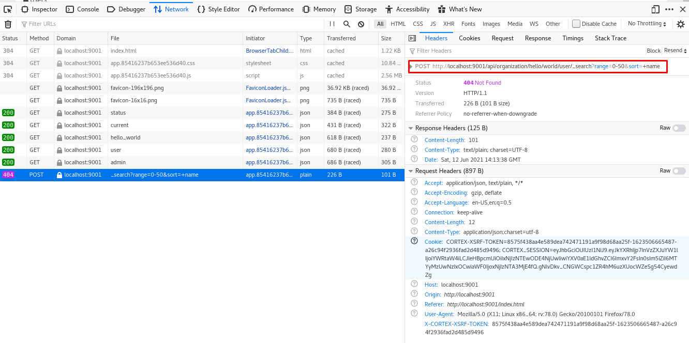Select the 404 POST _search request row
This screenshot has height=343, width=689.
(x=202, y=175)
